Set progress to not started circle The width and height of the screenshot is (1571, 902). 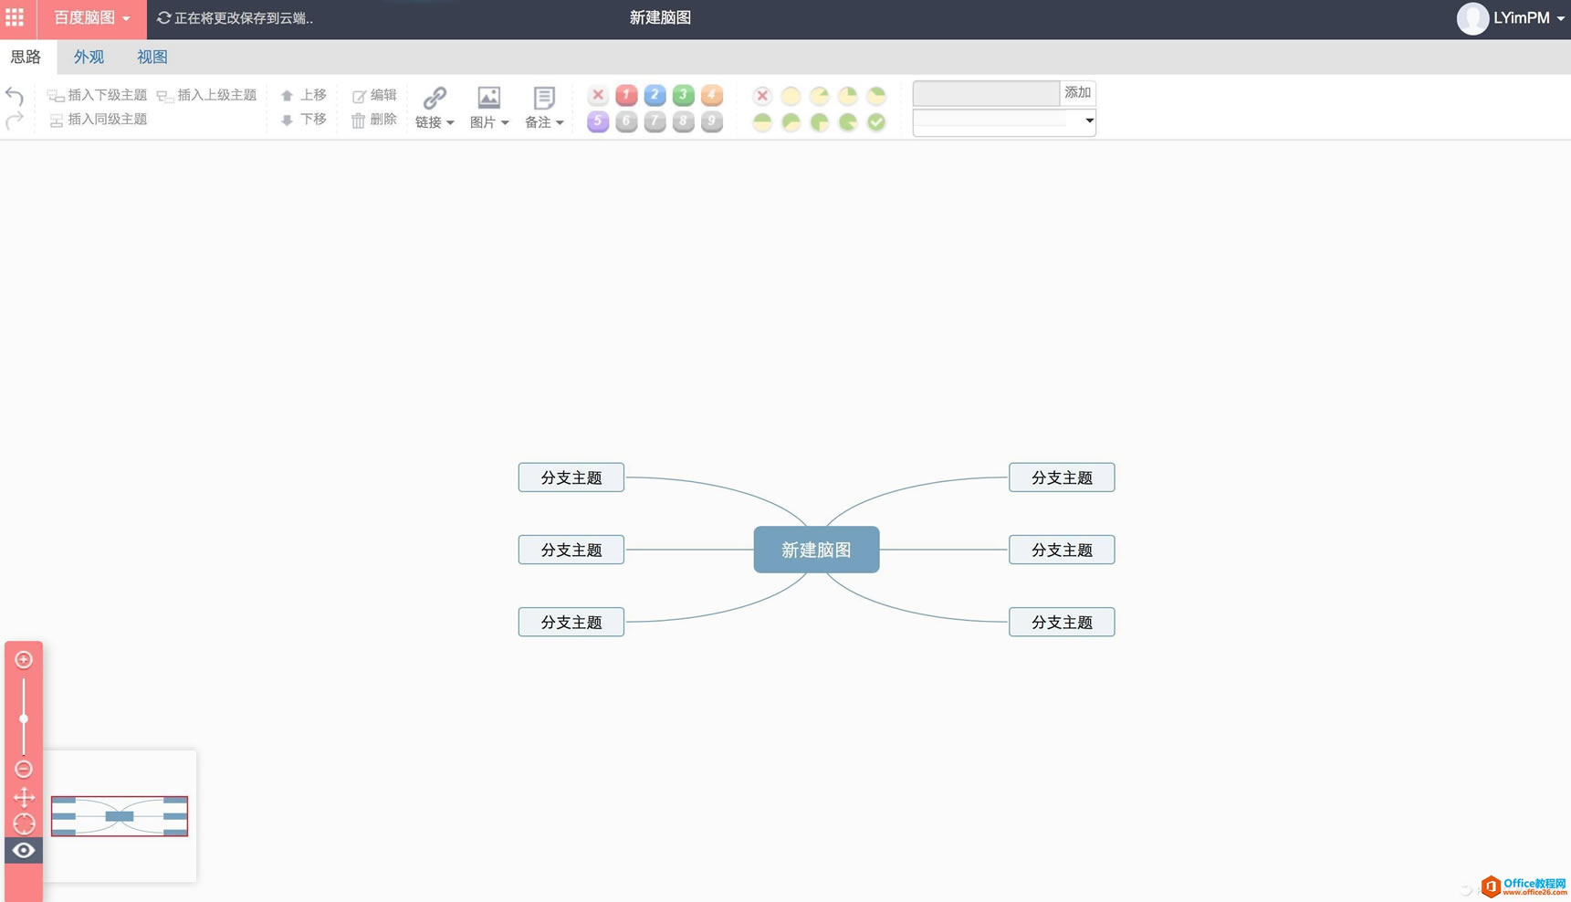(791, 95)
